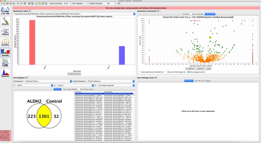Switch to Total Unique Peptides tab
The image size is (261, 143).
click(x=70, y=89)
